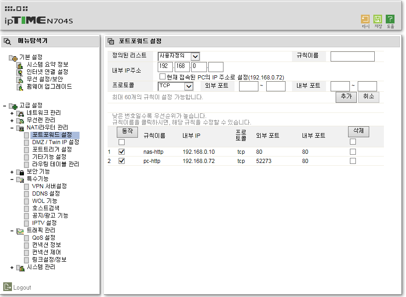Image resolution: width=406 pixels, height=297 pixels.
Task: Open the 정의된 리스트 사용자정의 dropdown
Action: tap(179, 56)
